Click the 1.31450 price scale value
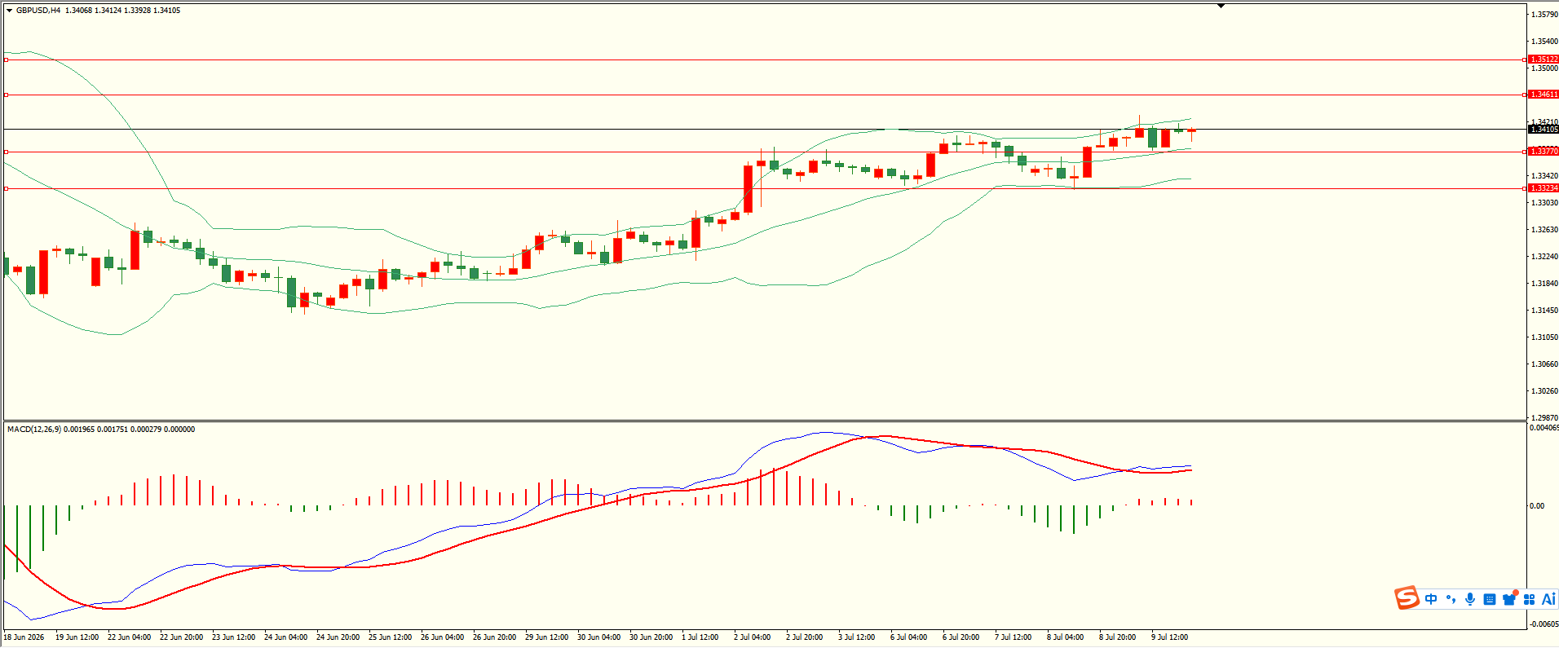 (1544, 311)
